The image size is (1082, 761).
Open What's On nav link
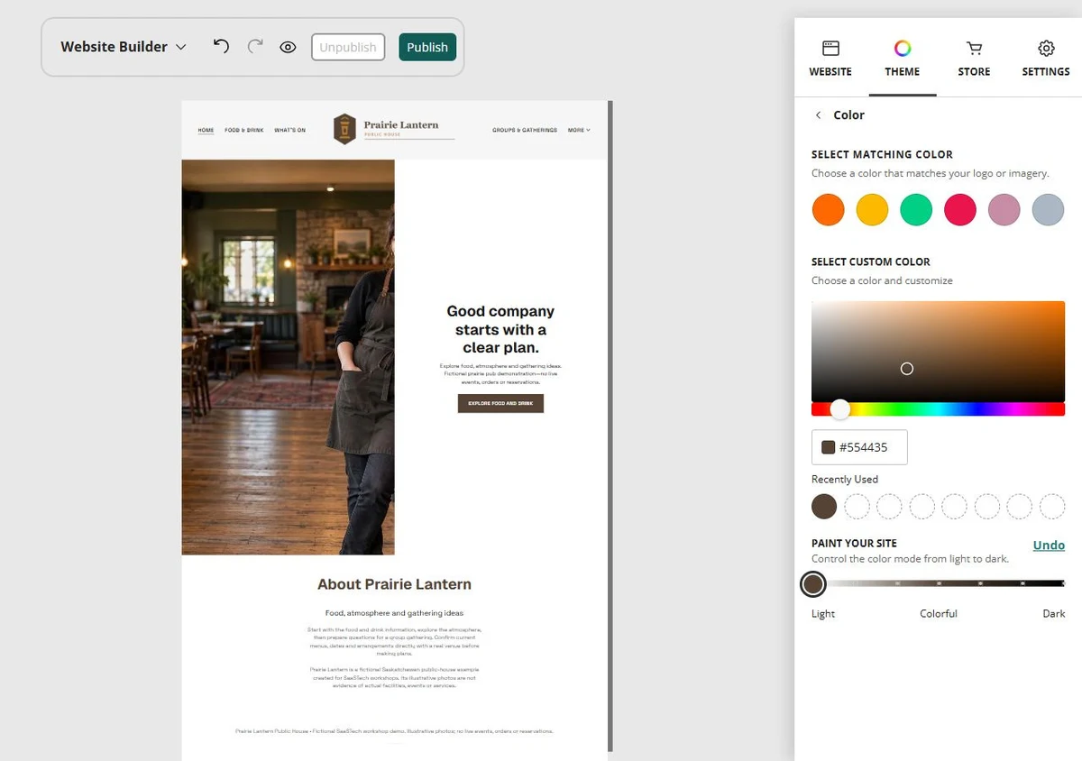pos(289,130)
